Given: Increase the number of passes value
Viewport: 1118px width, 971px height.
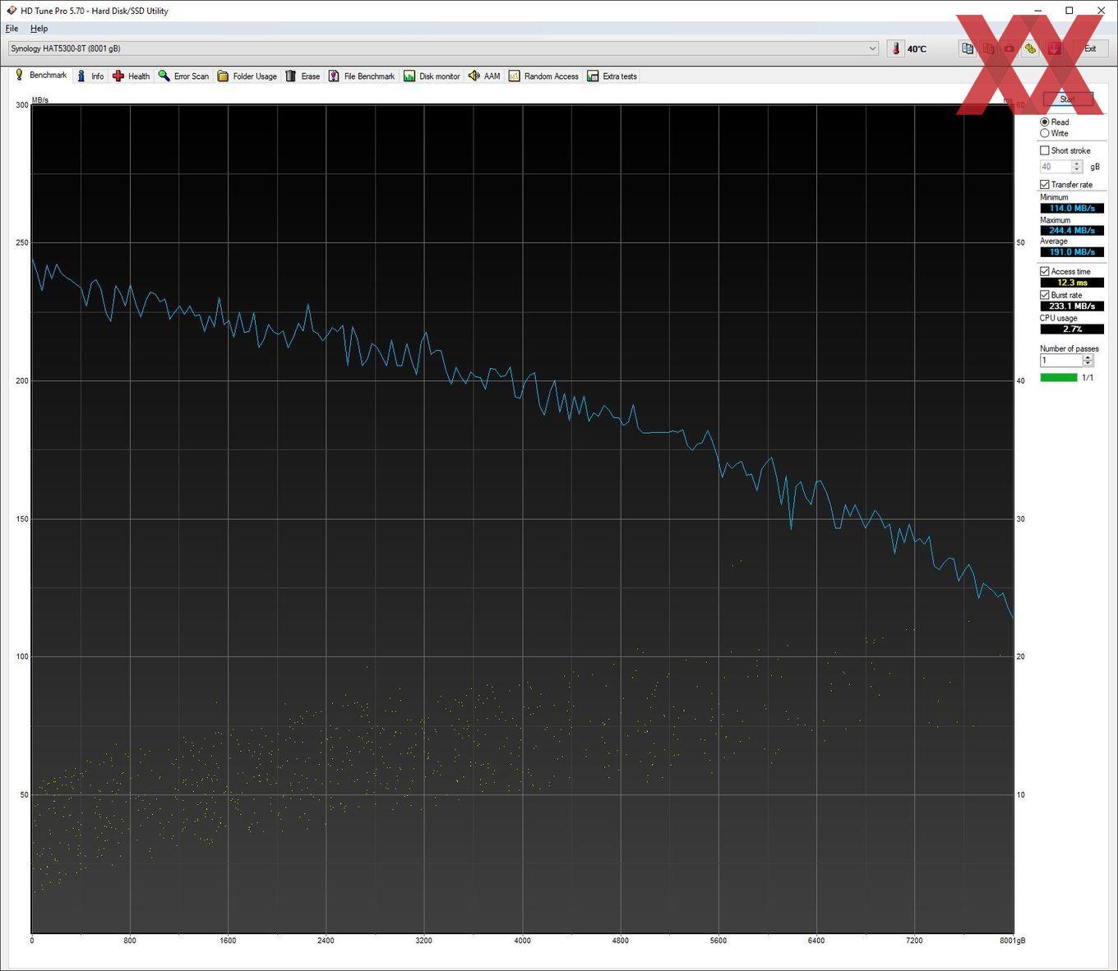Looking at the screenshot, I should 1088,357.
